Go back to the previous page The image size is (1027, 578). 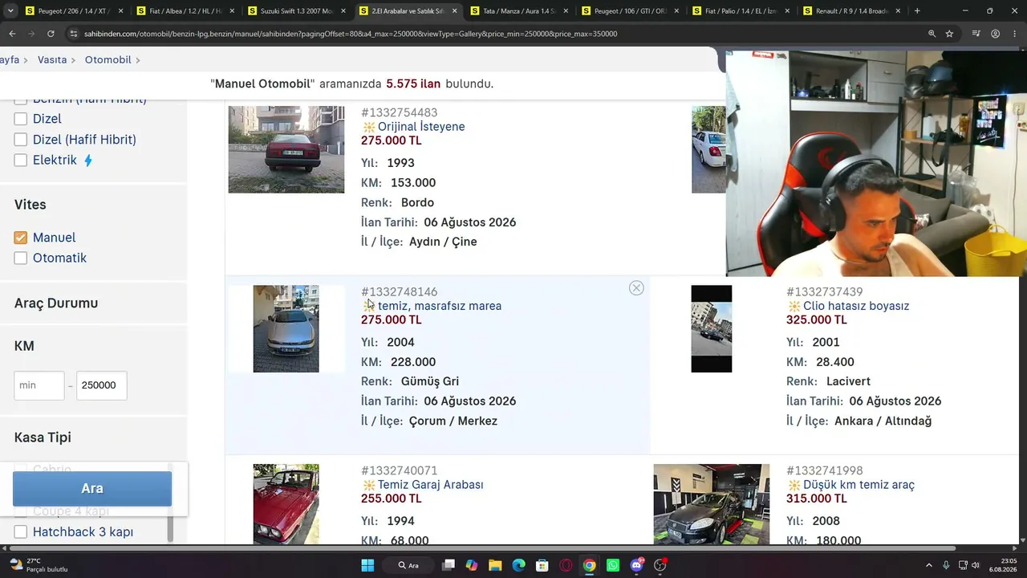tap(12, 34)
